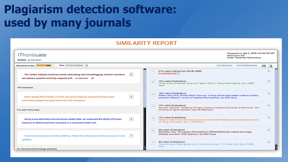Viewport: 288px width, 162px height.
Task: Click badge 5 beside the orange 'Some people think' passage
Action: (x=131, y=97)
